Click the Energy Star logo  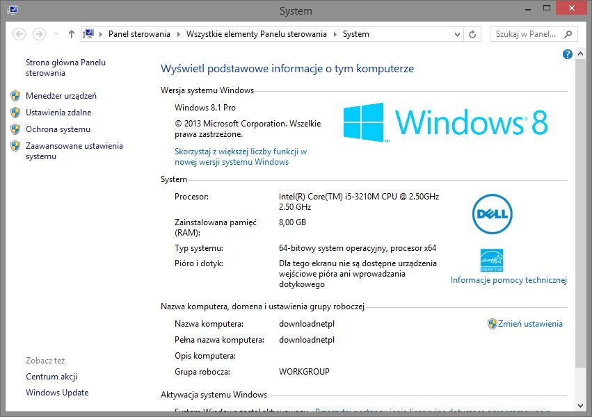point(492,260)
